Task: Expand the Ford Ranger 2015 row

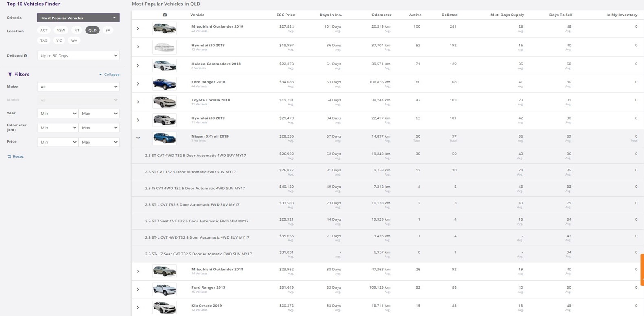Action: click(x=138, y=290)
